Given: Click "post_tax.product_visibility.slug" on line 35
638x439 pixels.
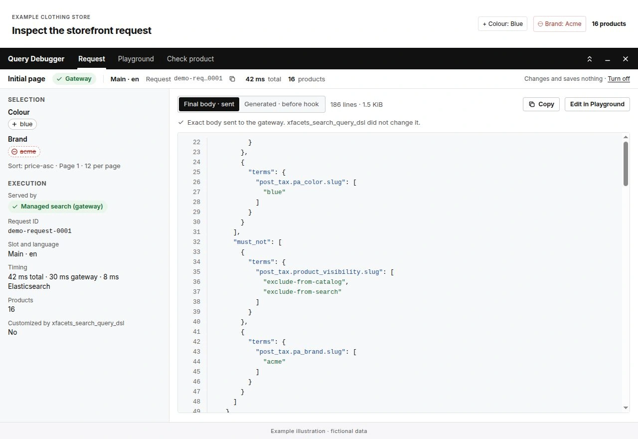Looking at the screenshot, I should click(x=319, y=272).
